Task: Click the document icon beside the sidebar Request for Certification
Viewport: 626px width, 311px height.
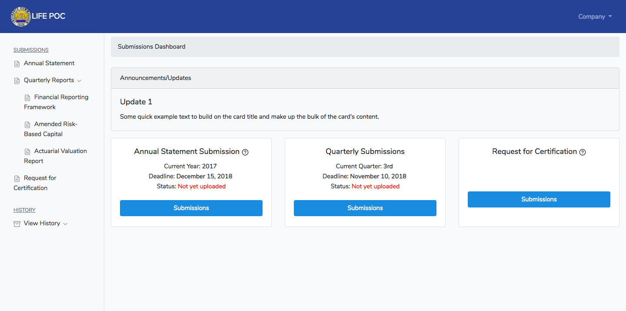Action: pyautogui.click(x=17, y=179)
